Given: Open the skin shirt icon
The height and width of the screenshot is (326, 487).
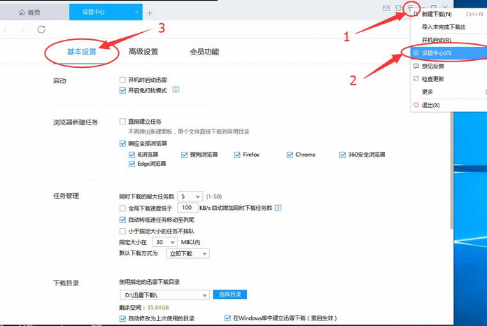Looking at the screenshot, I should pos(398,8).
